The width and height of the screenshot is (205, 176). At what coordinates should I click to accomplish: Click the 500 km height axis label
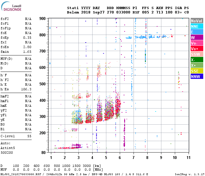(x=42, y=84)
